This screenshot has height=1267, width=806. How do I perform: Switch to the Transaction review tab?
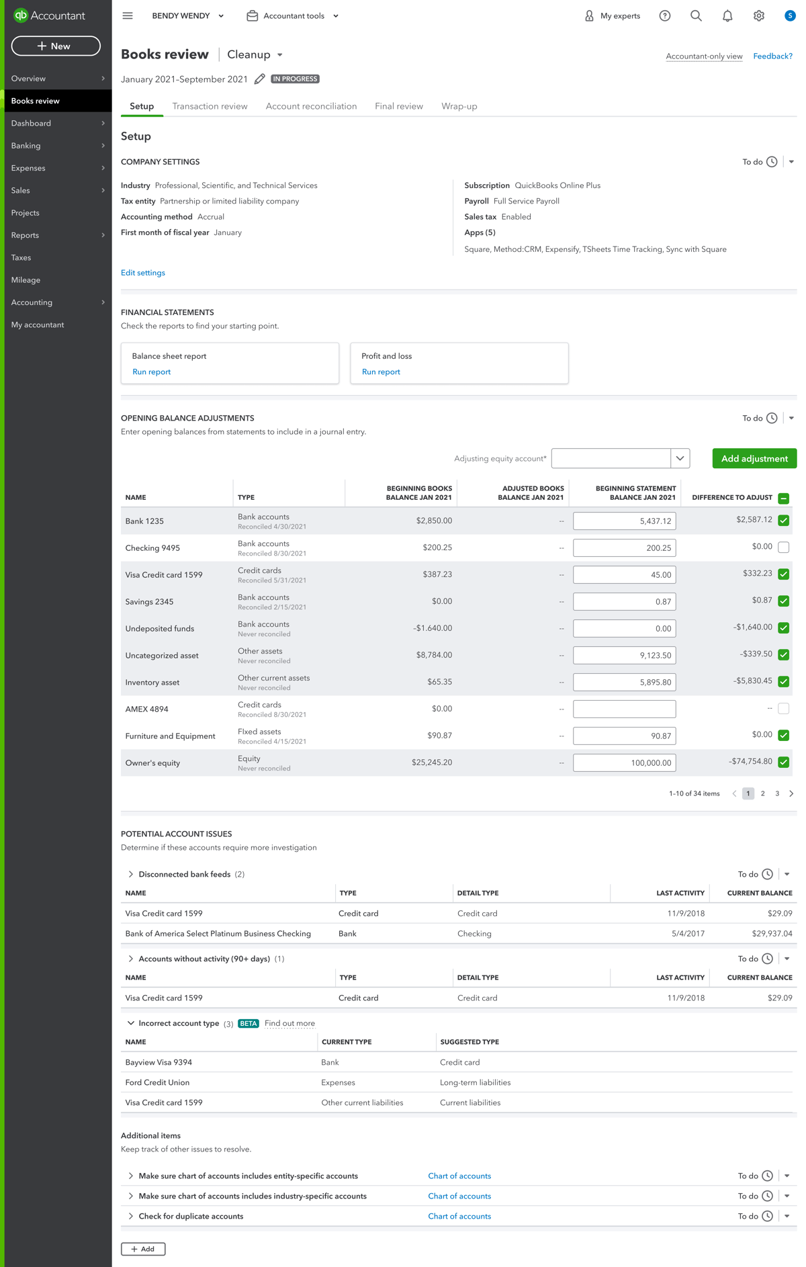coord(210,106)
